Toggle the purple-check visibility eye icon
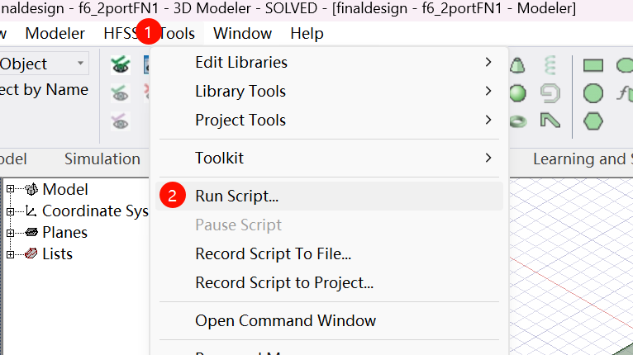 pos(121,121)
